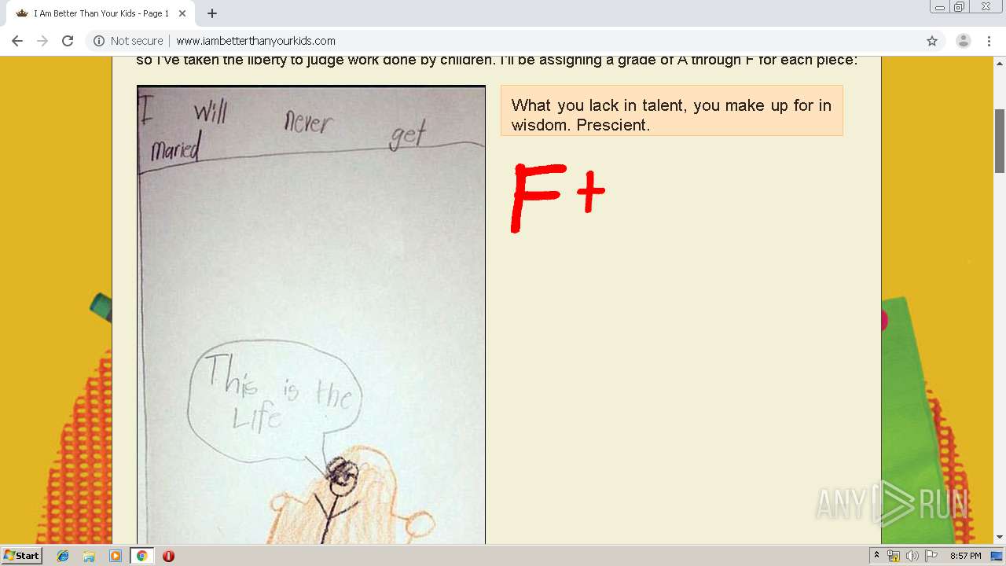Reload the page with the refresh icon
1006x566 pixels.
[68, 41]
